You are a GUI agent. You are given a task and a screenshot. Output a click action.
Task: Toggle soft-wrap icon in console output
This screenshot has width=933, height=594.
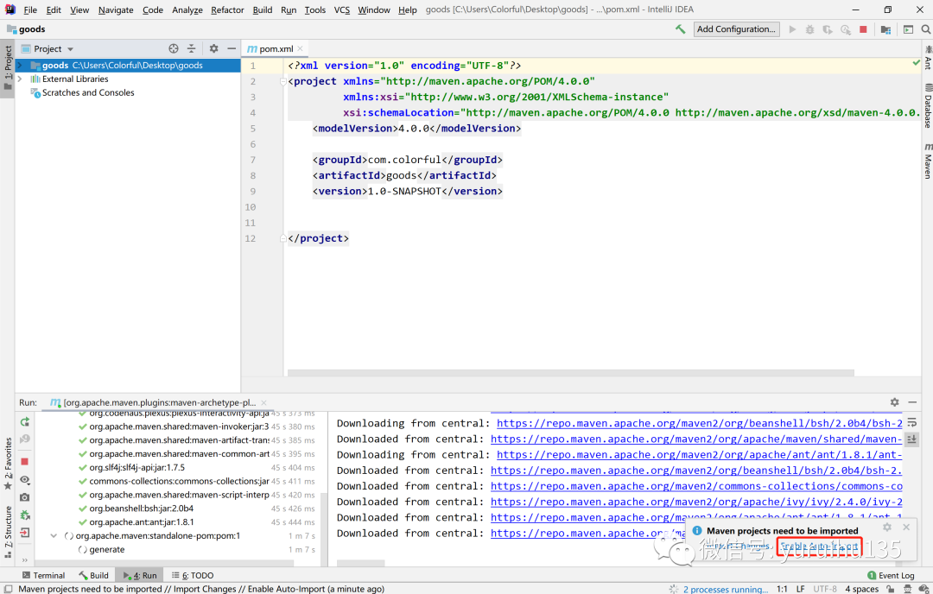tap(911, 423)
